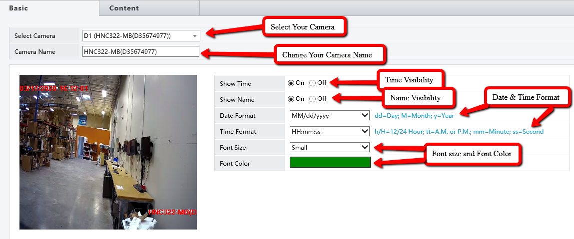Select the Basic tab
The height and width of the screenshot is (239, 574).
(x=18, y=8)
